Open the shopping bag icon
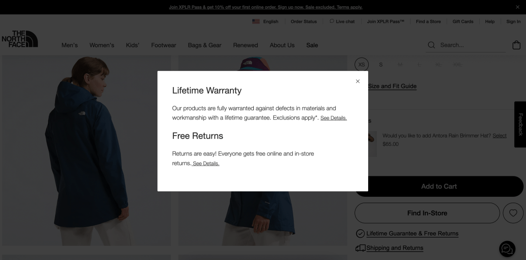Viewport: 526px width, 260px height. [x=516, y=45]
